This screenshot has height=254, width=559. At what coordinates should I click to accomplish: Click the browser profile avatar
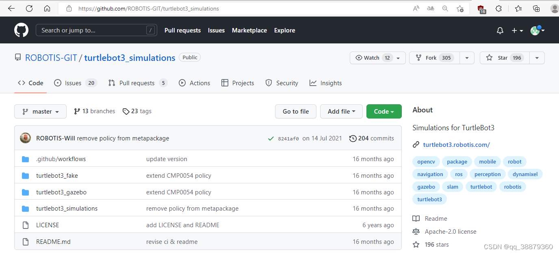point(555,9)
